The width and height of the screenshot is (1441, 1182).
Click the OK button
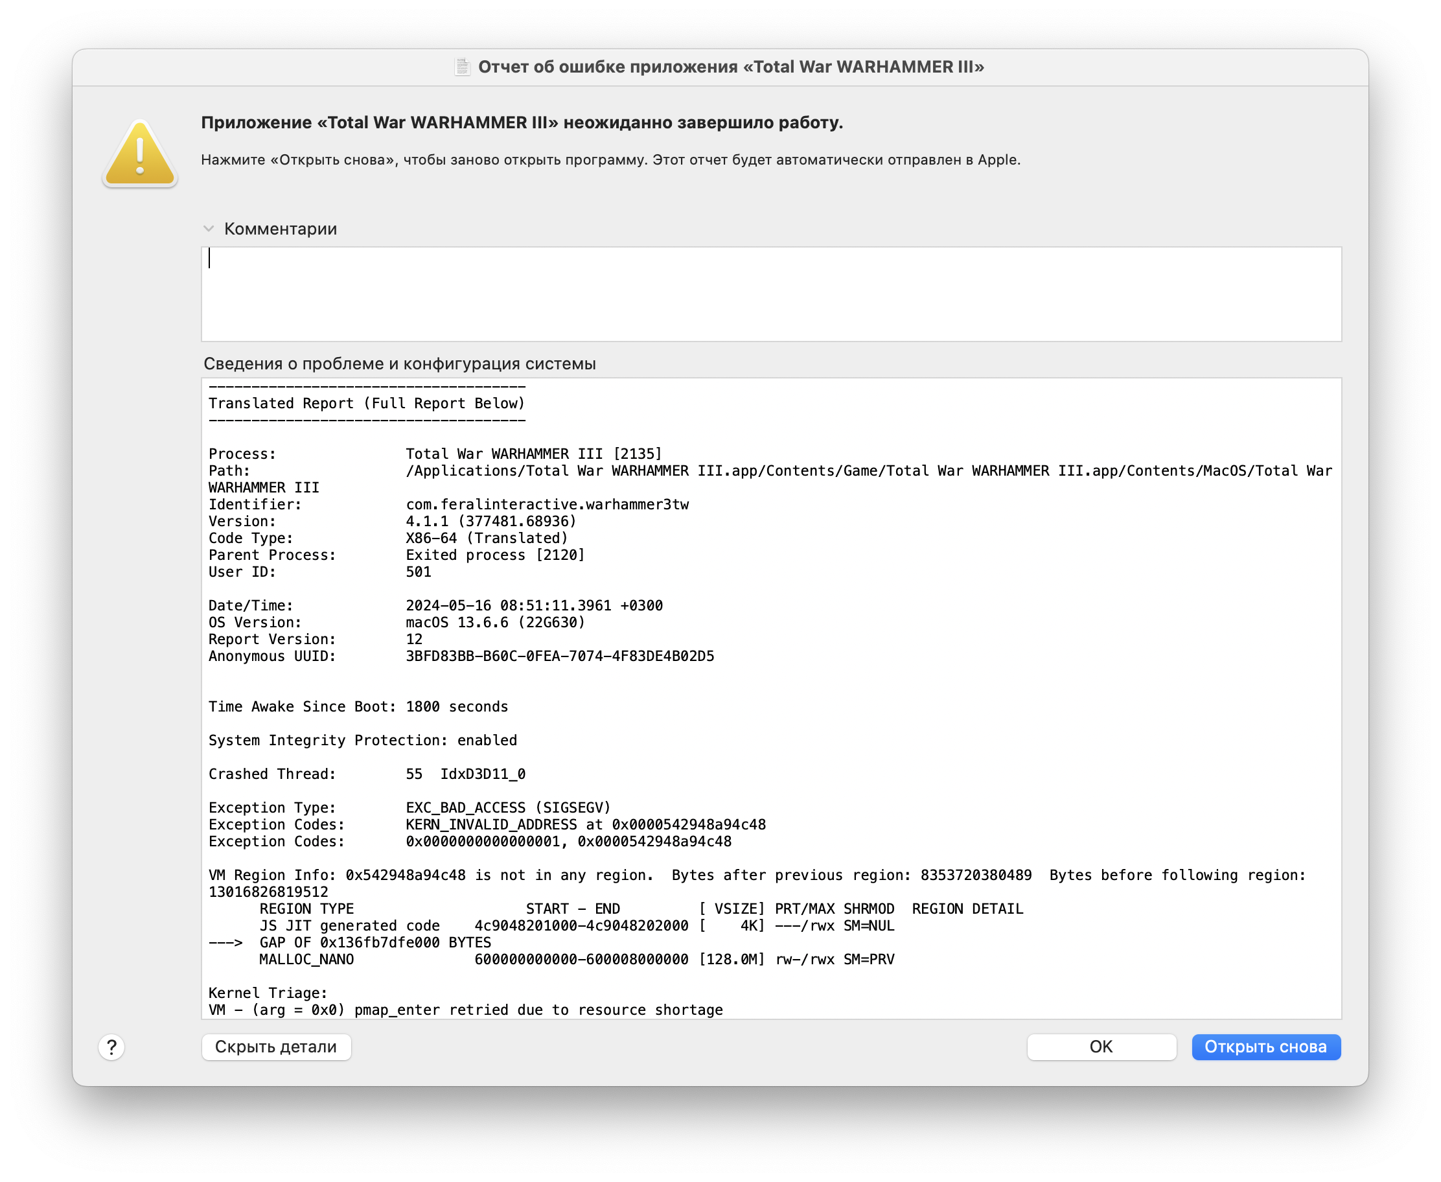coord(1101,1047)
